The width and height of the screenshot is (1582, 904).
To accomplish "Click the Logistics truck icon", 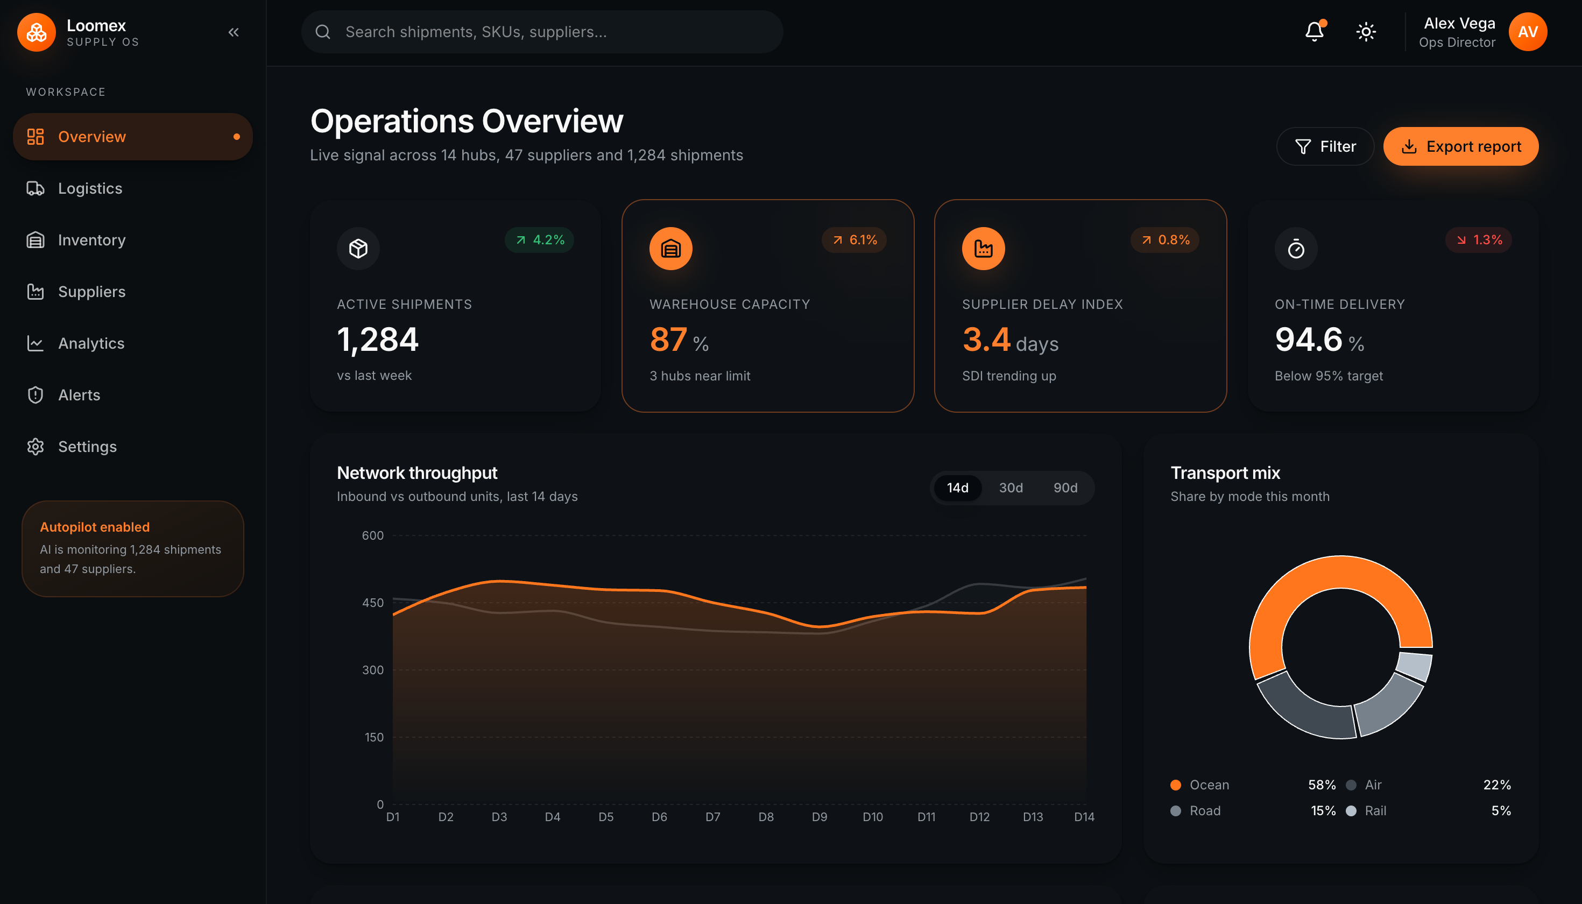I will tap(36, 188).
